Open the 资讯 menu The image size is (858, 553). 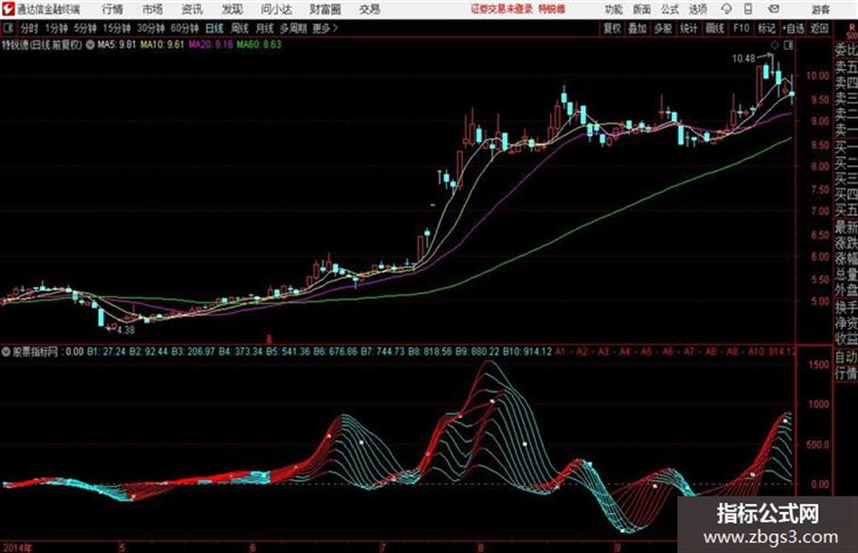click(192, 9)
